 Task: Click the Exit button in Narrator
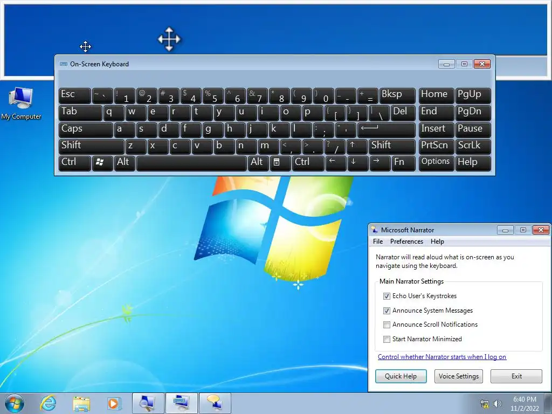coord(516,376)
